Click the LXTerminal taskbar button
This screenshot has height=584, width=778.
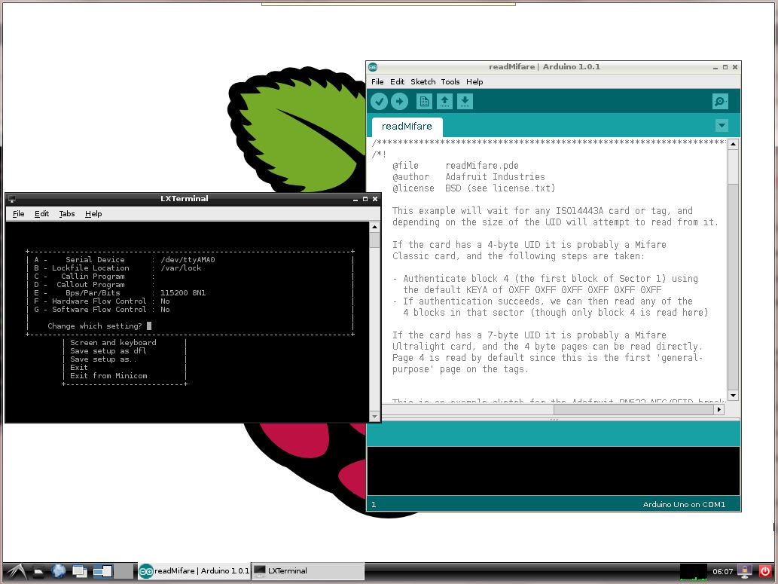[x=307, y=571]
